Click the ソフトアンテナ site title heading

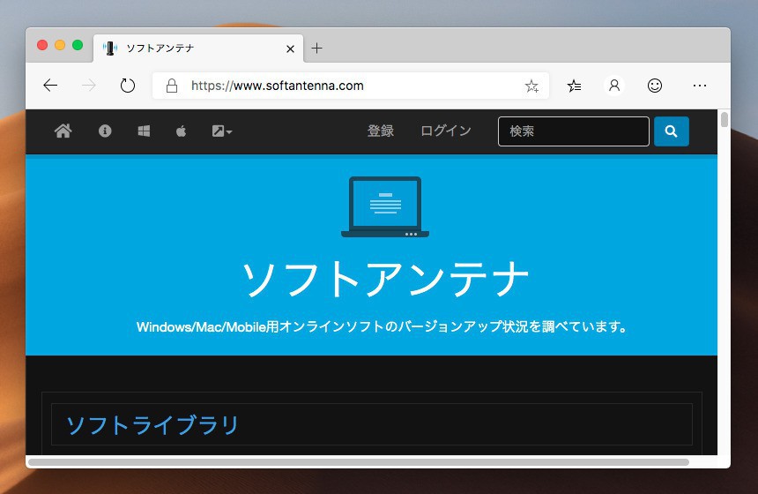385,279
